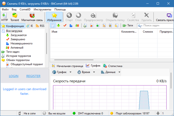Click the Удалить delete button

[146, 17]
